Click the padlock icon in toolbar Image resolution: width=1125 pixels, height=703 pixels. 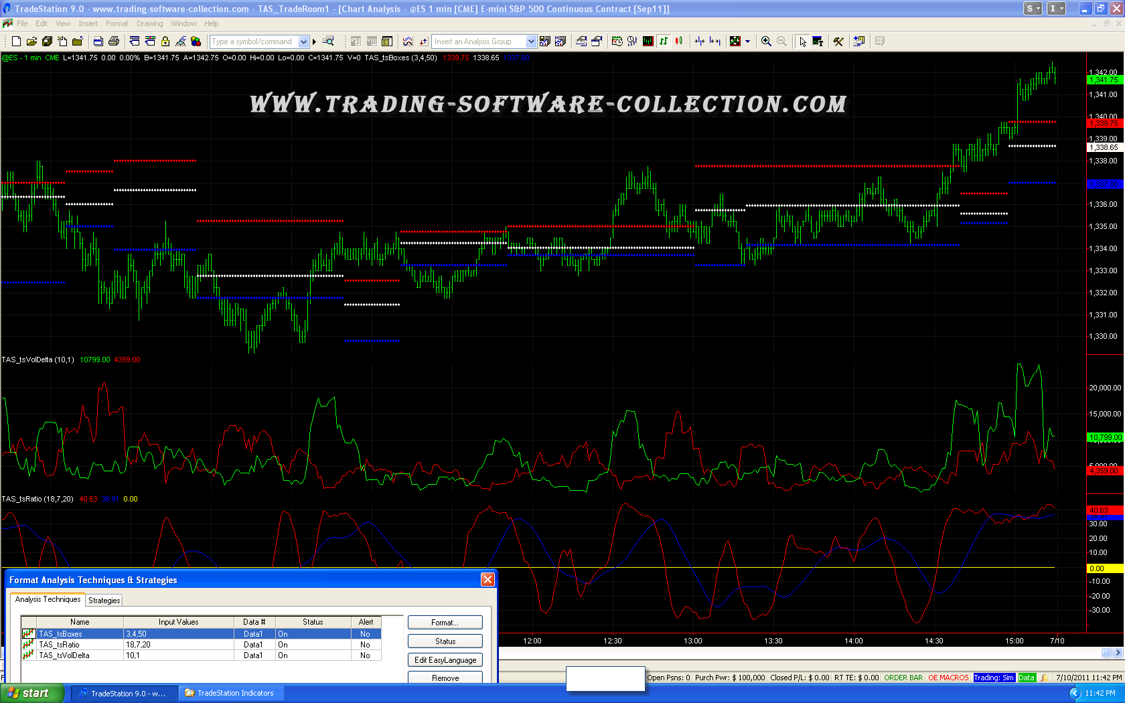coord(165,42)
